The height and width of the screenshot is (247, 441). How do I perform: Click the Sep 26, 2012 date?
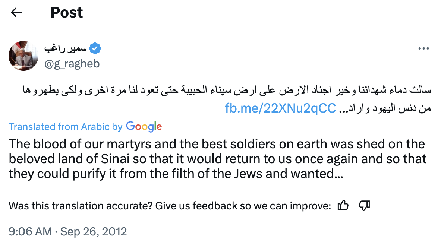(94, 232)
